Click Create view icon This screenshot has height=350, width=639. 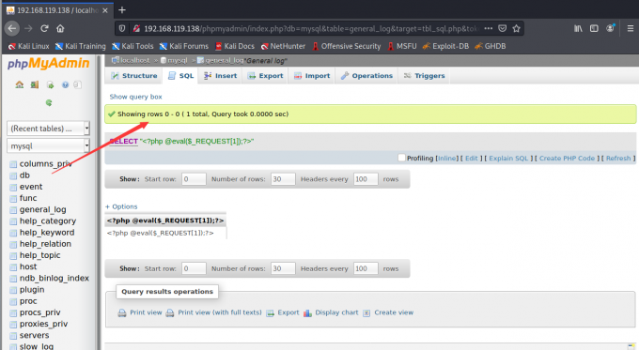(366, 313)
